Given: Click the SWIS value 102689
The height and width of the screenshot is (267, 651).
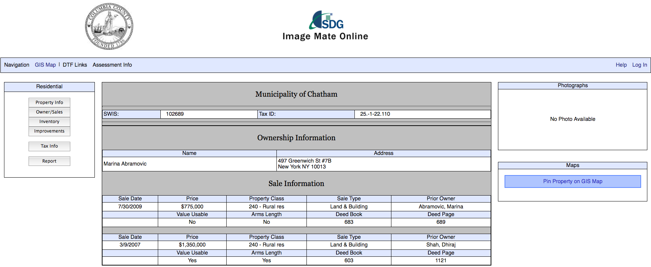Looking at the screenshot, I should [x=175, y=114].
